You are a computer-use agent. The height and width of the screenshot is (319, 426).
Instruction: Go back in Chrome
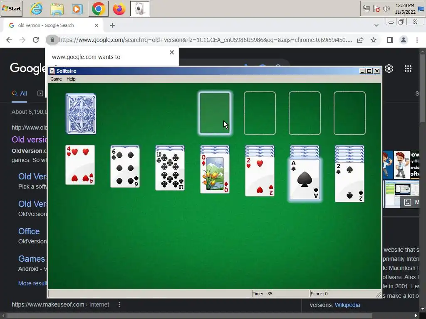click(x=9, y=40)
